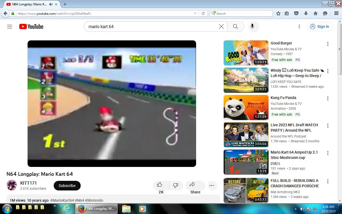Open Before/After Porsche thumbnail
Viewport: 342px width, 214px height.
246,190
